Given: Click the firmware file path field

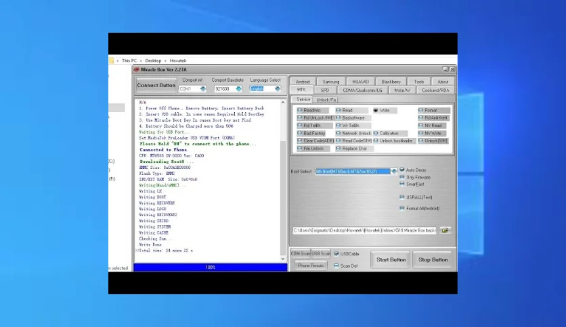Looking at the screenshot, I should point(364,230).
